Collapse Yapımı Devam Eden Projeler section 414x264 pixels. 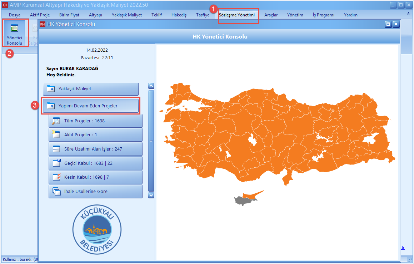coord(90,106)
